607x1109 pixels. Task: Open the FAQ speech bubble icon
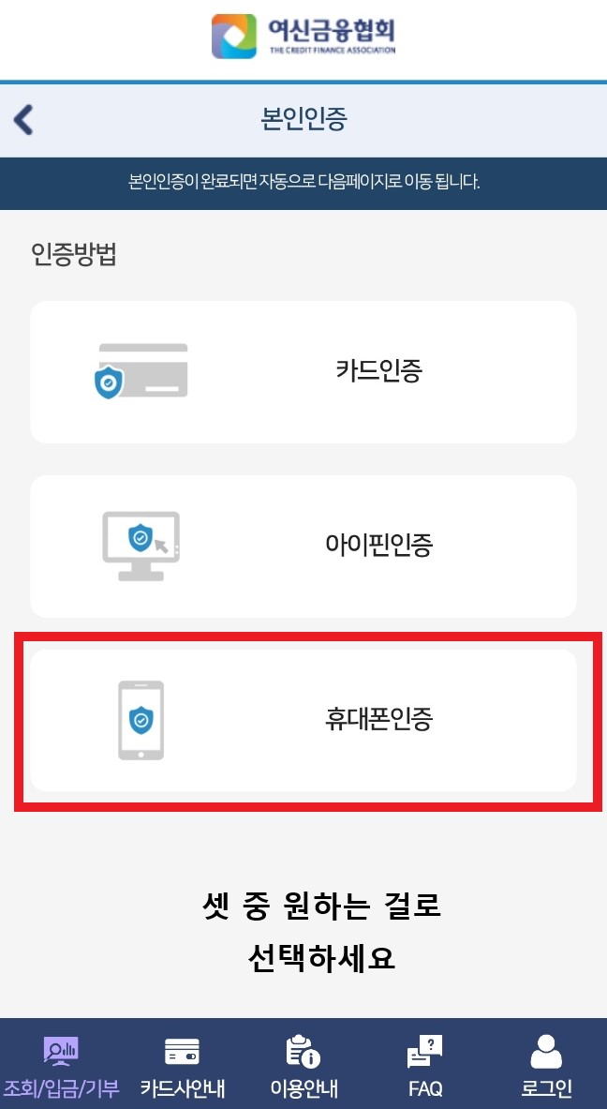tap(424, 1052)
